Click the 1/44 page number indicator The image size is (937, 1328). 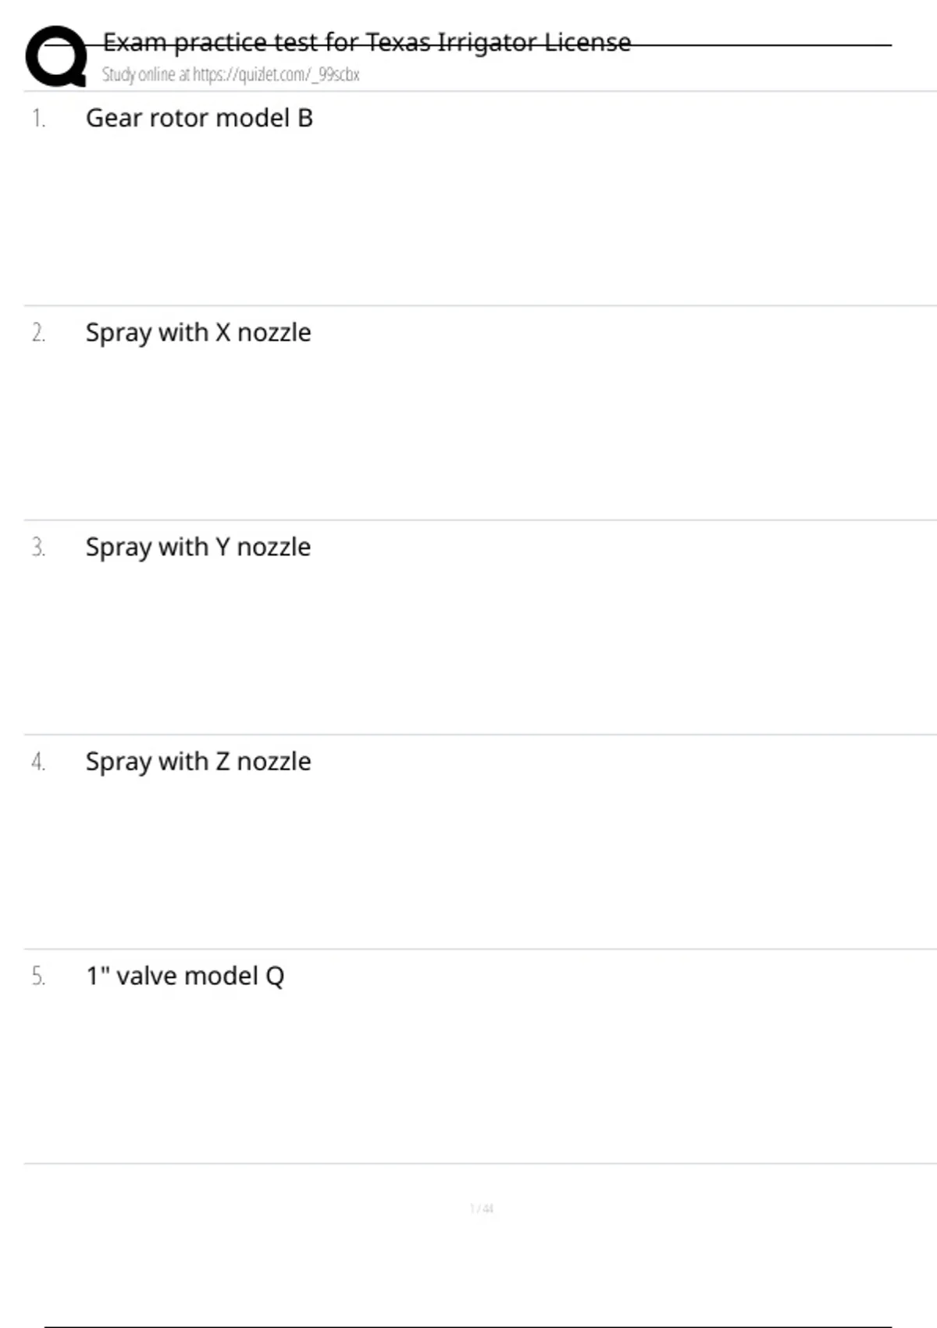pyautogui.click(x=481, y=1208)
